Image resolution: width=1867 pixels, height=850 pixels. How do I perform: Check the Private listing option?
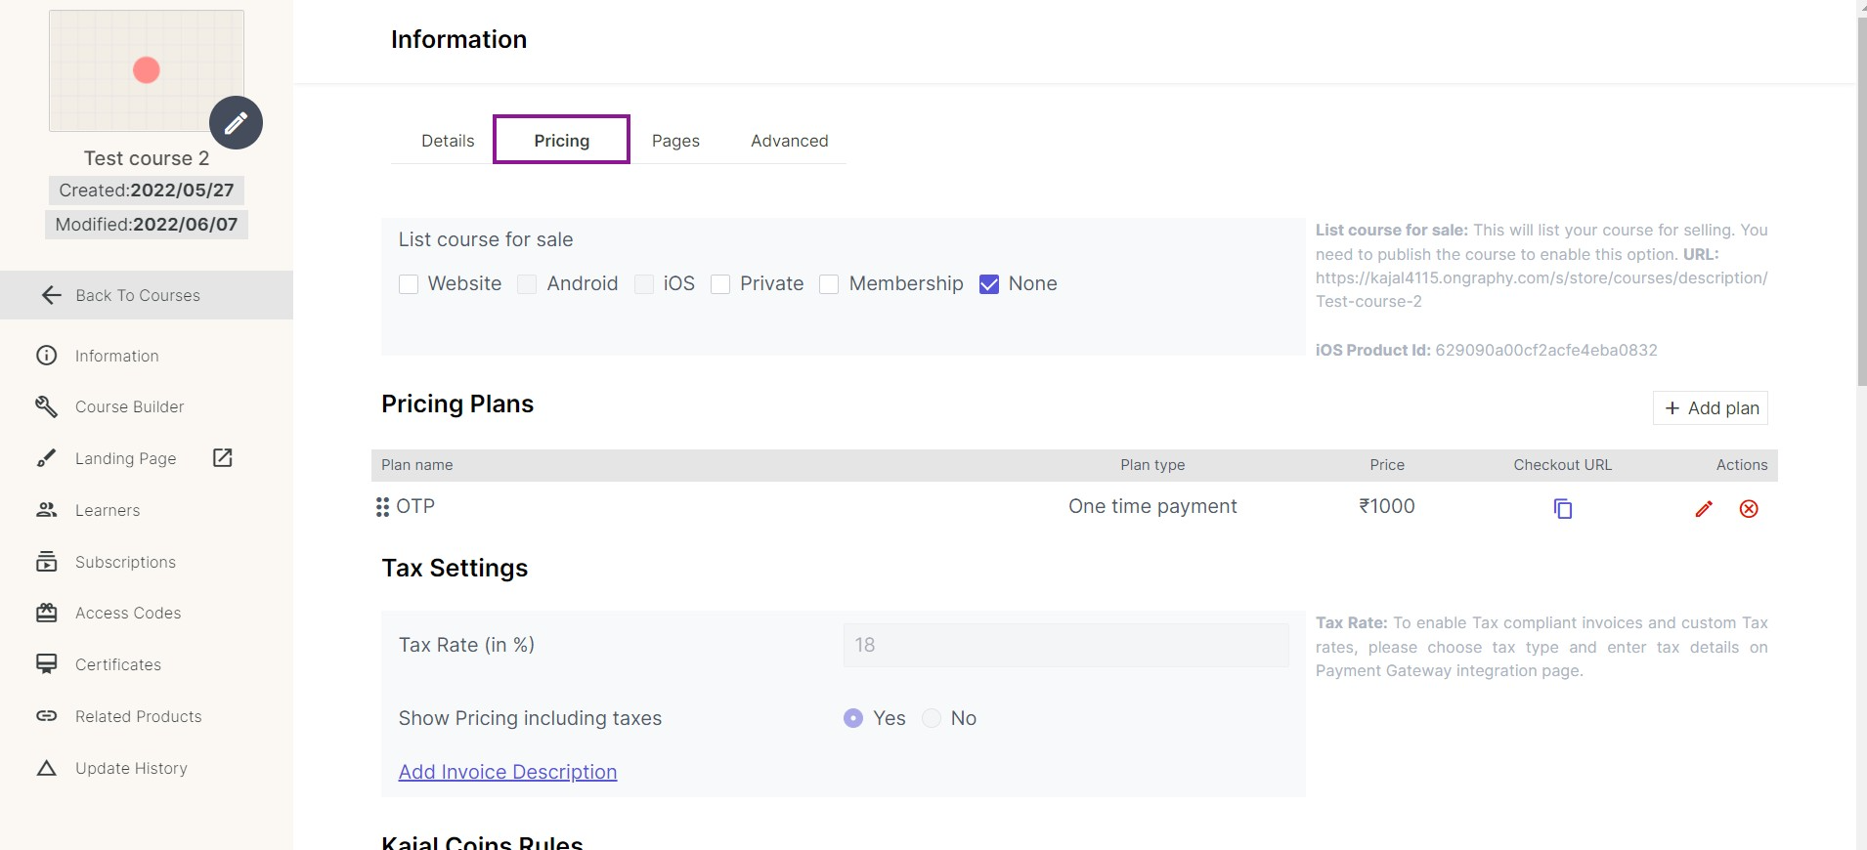click(x=720, y=284)
